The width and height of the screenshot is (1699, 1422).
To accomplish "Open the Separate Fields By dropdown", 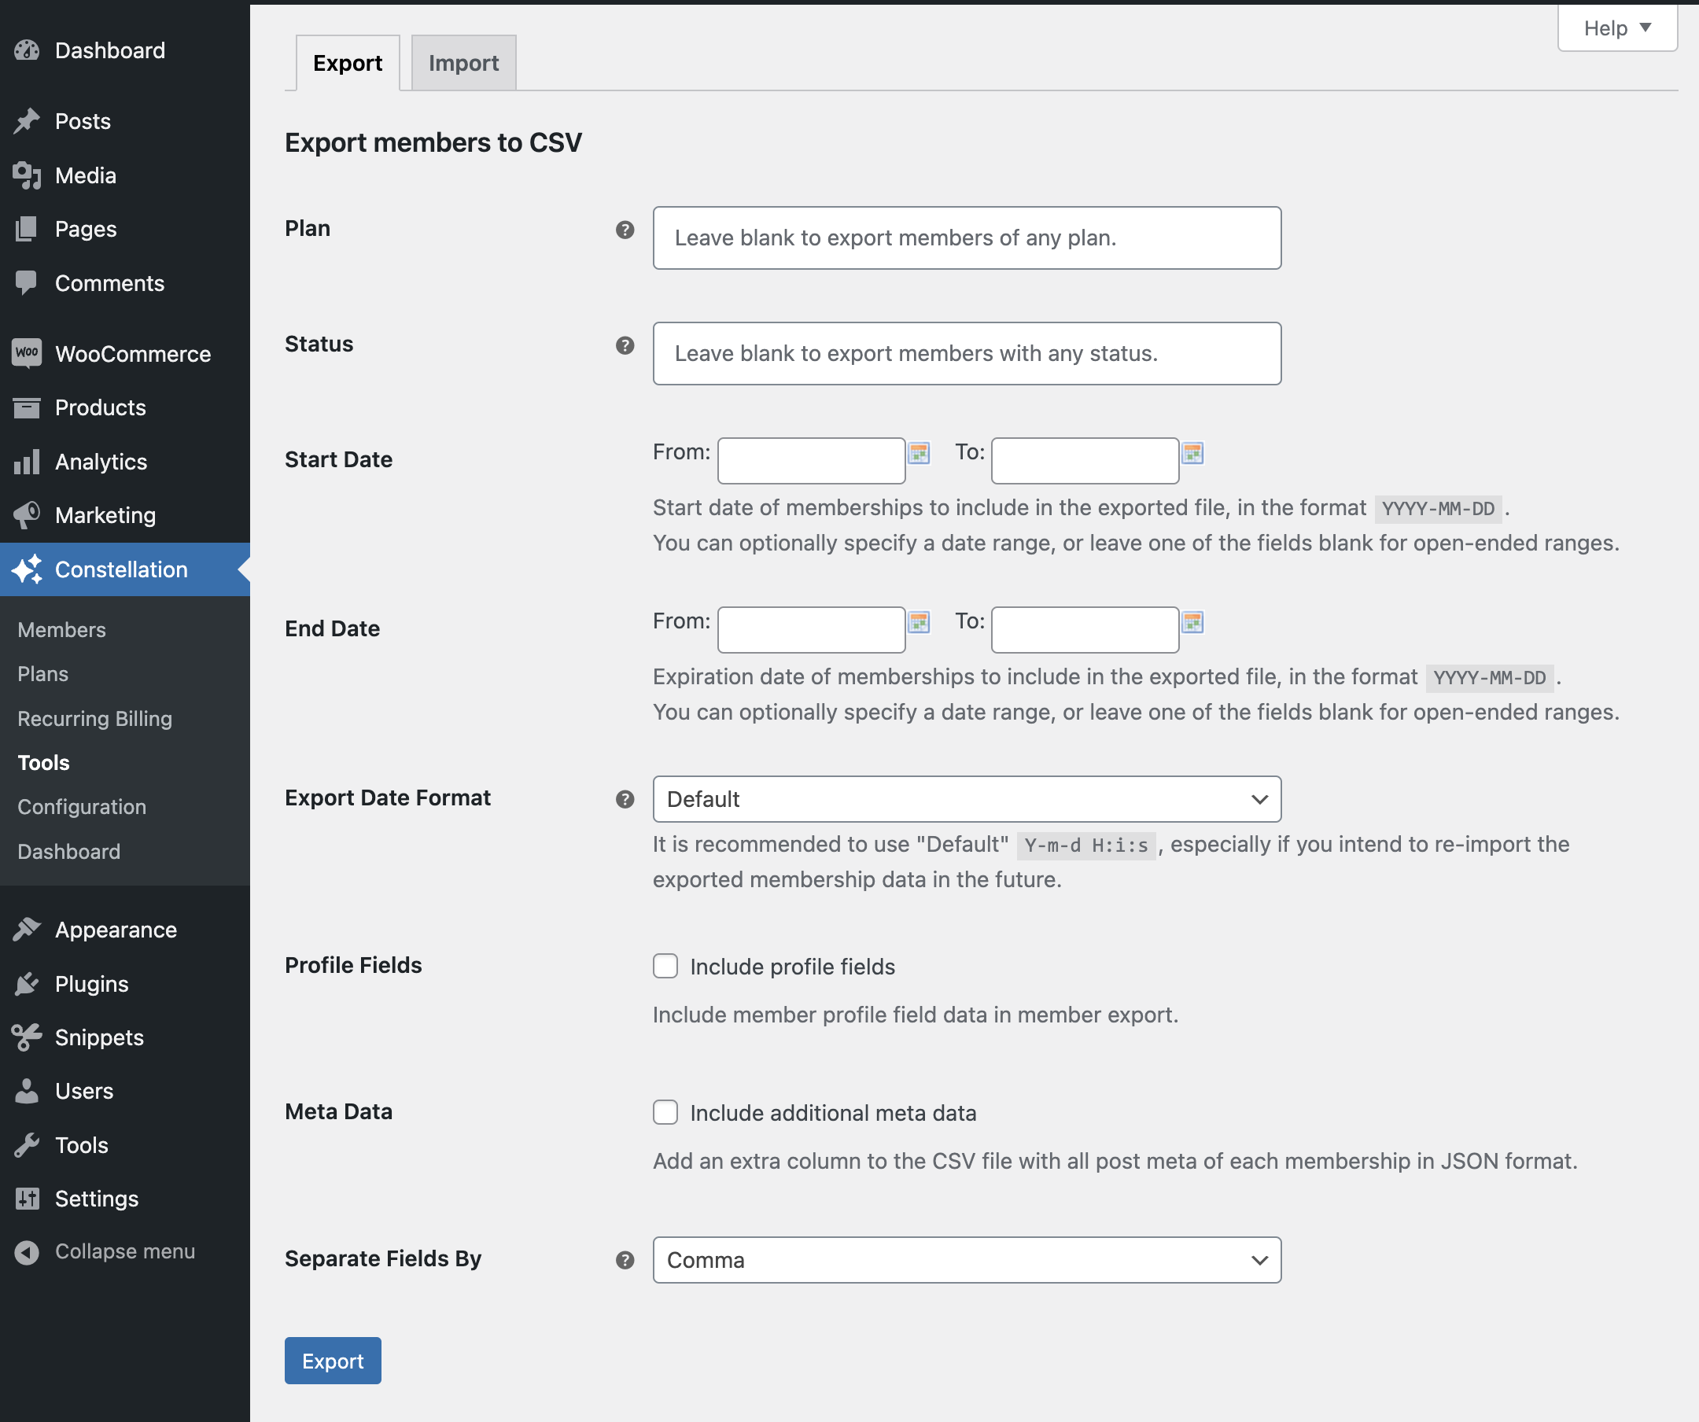I will pos(967,1260).
